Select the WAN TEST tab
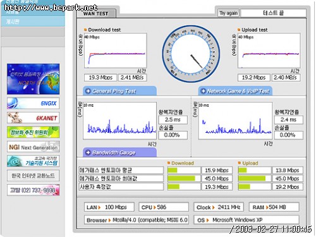This screenshot has width=316, height=237. (96, 14)
